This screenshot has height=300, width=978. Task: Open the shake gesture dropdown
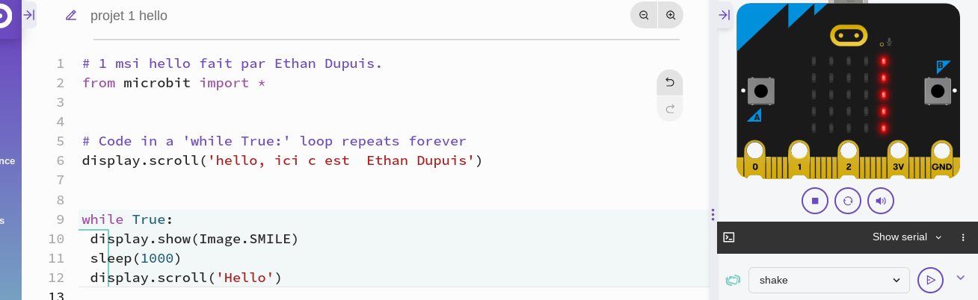[x=829, y=280]
